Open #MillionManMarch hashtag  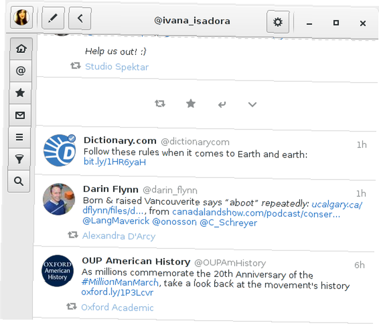(x=120, y=282)
